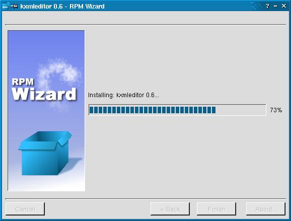
Task: Click the dotted decoration in the title bar
Action: click(256, 6)
